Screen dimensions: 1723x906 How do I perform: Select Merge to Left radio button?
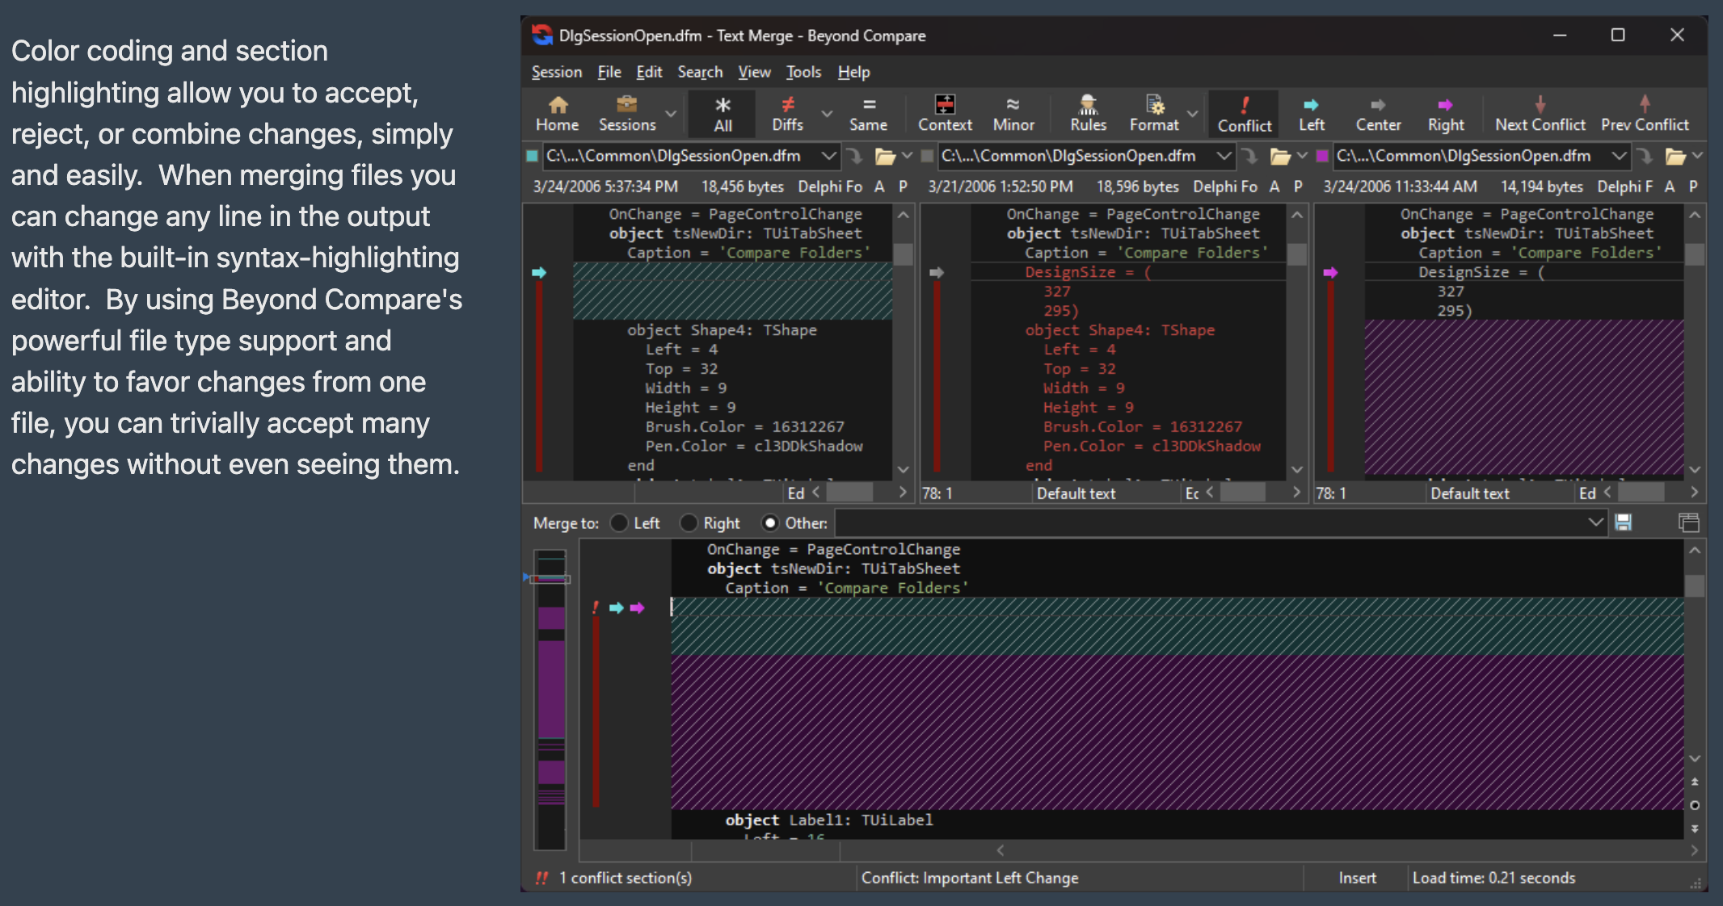619,523
